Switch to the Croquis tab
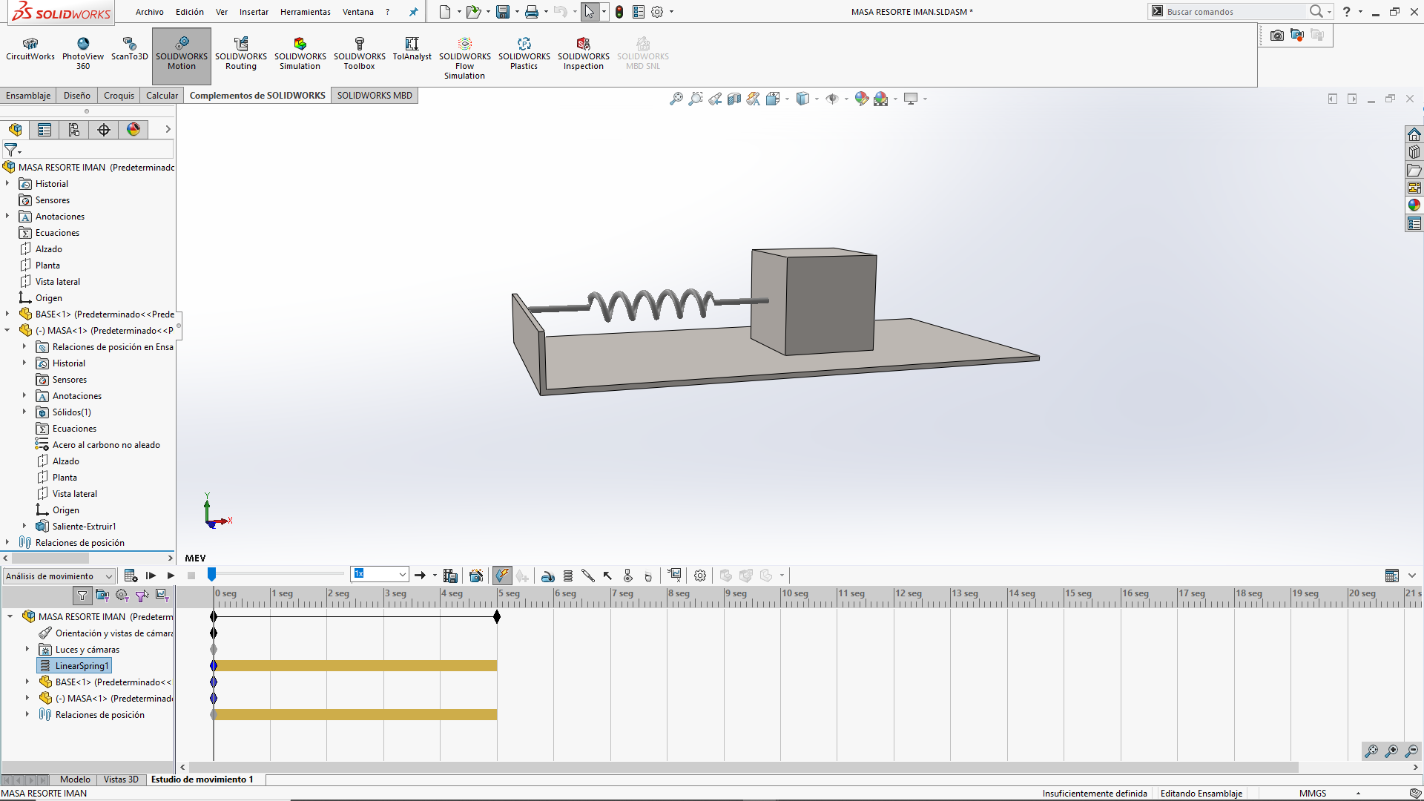The image size is (1424, 801). pos(119,96)
